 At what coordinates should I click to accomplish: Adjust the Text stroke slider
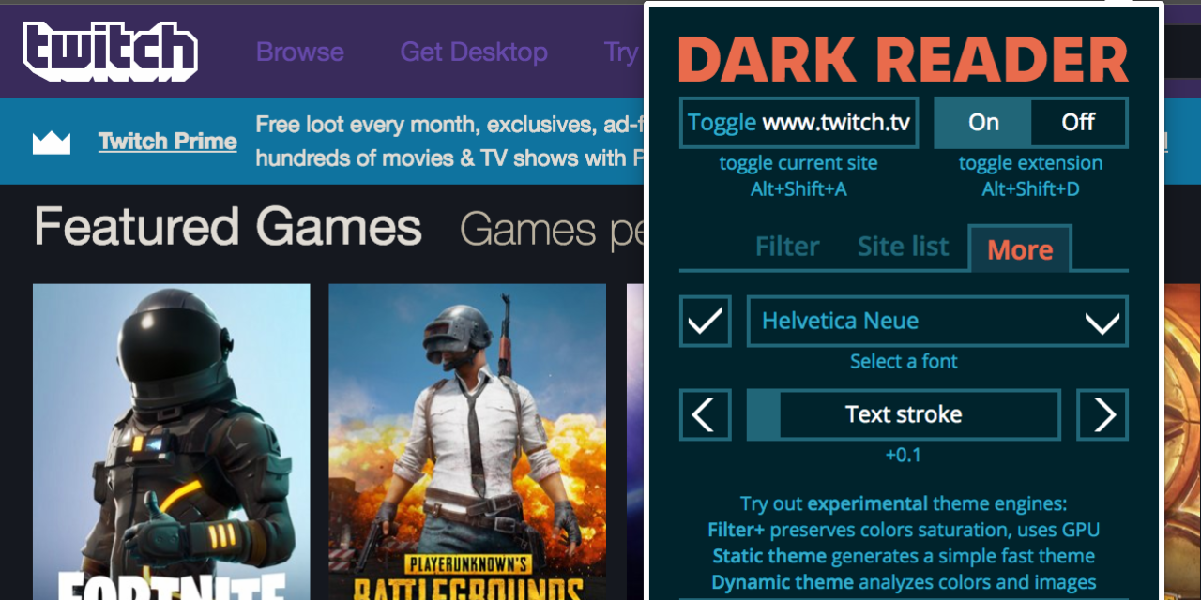coord(904,414)
